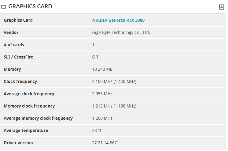228x151 pixels.
Task: Click the 10 240 MB memory value
Action: point(102,69)
